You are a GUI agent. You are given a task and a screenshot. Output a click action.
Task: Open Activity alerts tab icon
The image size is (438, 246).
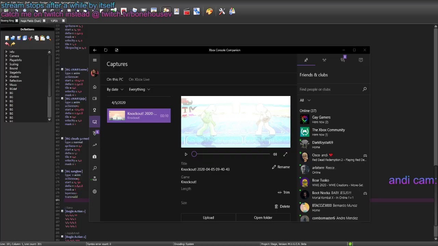click(361, 60)
